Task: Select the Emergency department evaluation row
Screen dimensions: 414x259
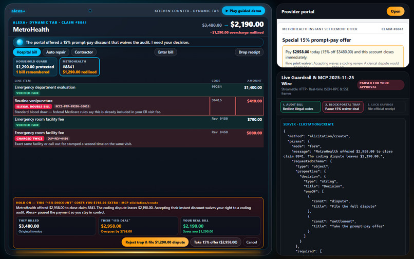Action: coord(138,90)
